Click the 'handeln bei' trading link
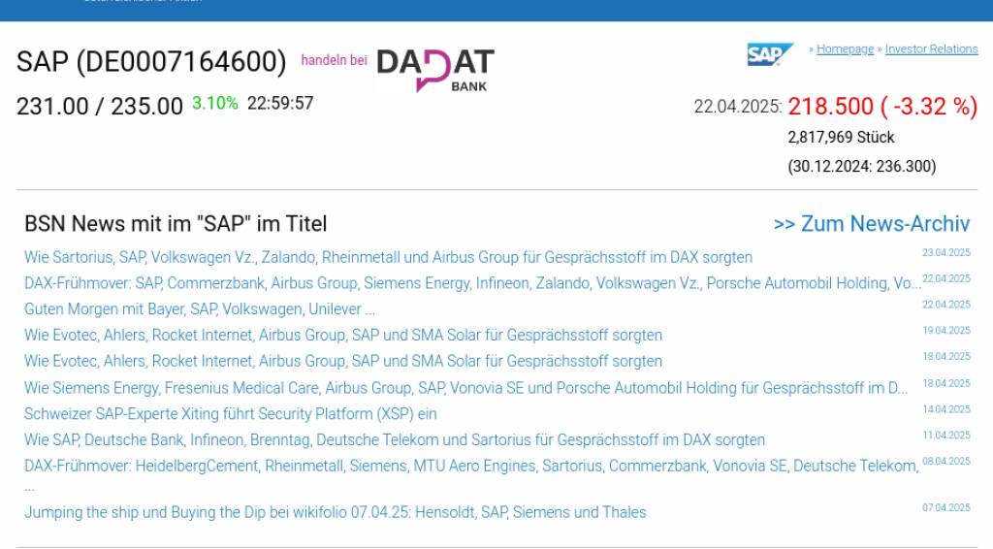993x549 pixels. click(334, 60)
